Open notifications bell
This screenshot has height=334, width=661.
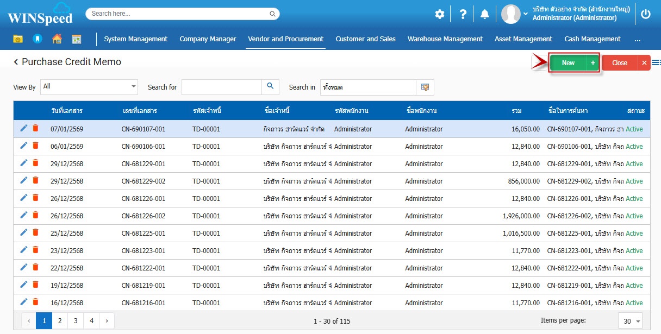click(484, 15)
